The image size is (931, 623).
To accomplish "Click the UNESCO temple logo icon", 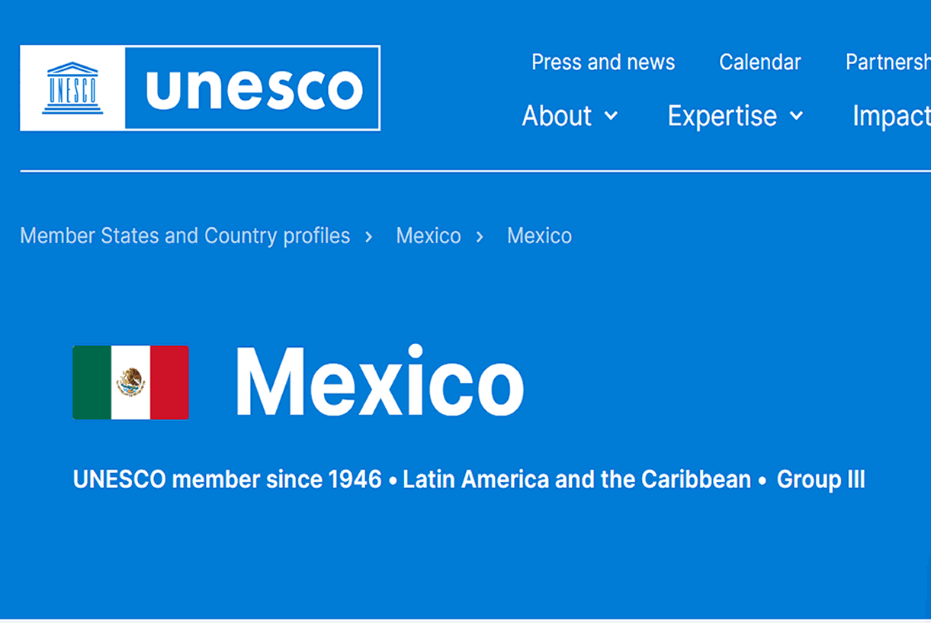I will click(x=72, y=88).
